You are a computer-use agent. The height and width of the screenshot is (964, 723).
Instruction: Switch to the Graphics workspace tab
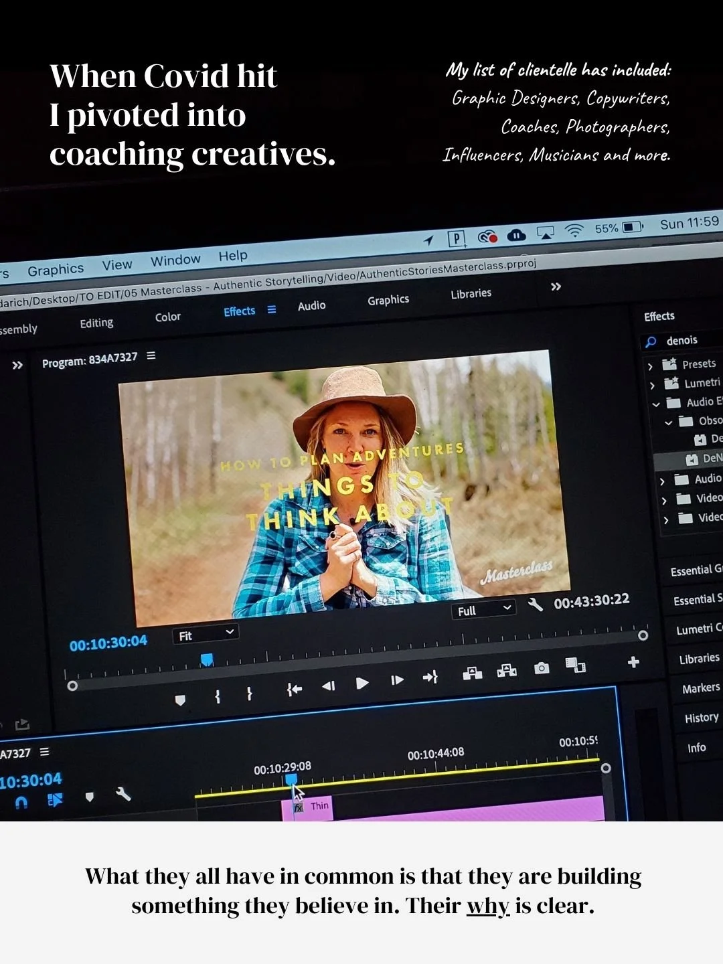tap(388, 300)
